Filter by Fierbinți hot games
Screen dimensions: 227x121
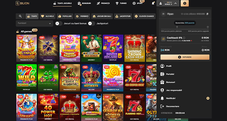point(82,16)
